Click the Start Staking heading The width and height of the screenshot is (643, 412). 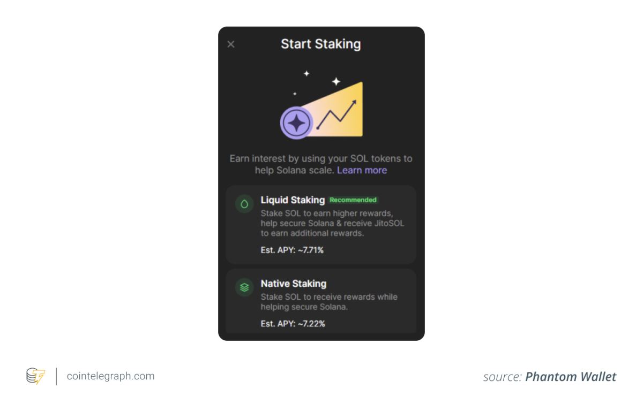(x=321, y=44)
